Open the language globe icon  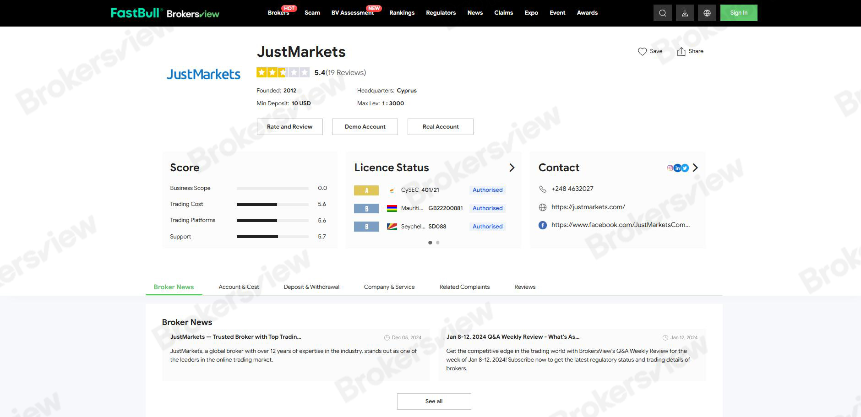tap(707, 13)
